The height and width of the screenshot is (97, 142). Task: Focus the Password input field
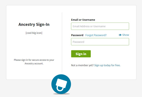100,42
